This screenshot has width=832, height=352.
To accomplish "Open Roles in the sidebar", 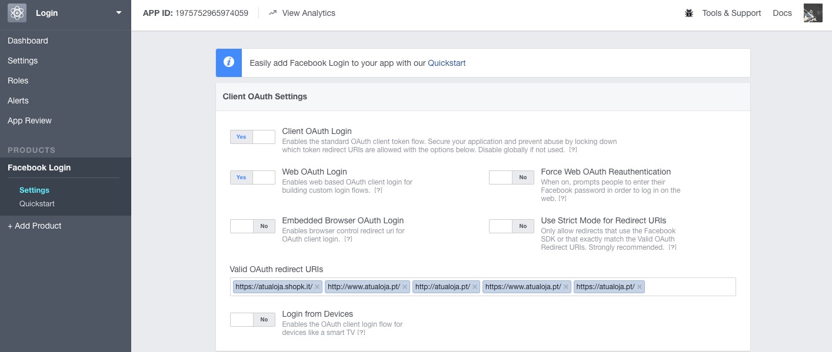I will pyautogui.click(x=18, y=81).
